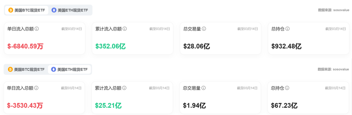Click info icon on the $28.06亿 总交易量 card

[204, 29]
